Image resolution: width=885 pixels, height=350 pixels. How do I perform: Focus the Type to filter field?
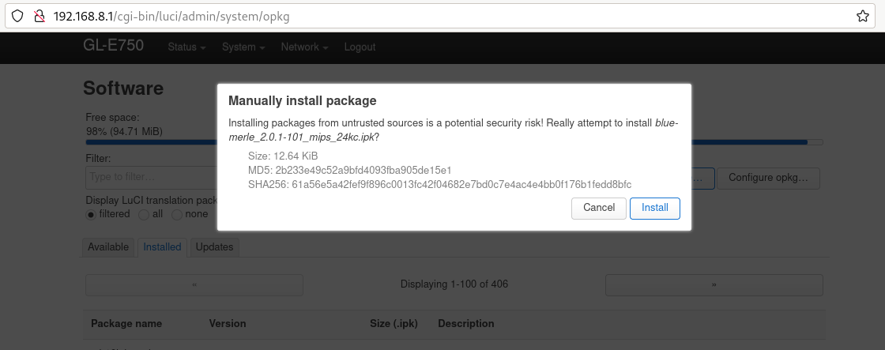[x=151, y=177]
